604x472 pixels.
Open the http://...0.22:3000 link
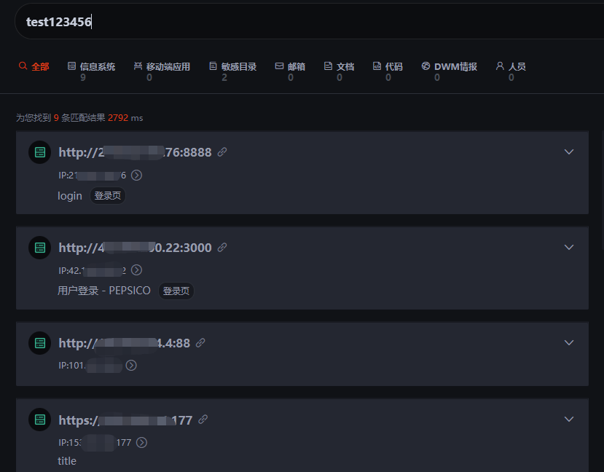point(136,248)
